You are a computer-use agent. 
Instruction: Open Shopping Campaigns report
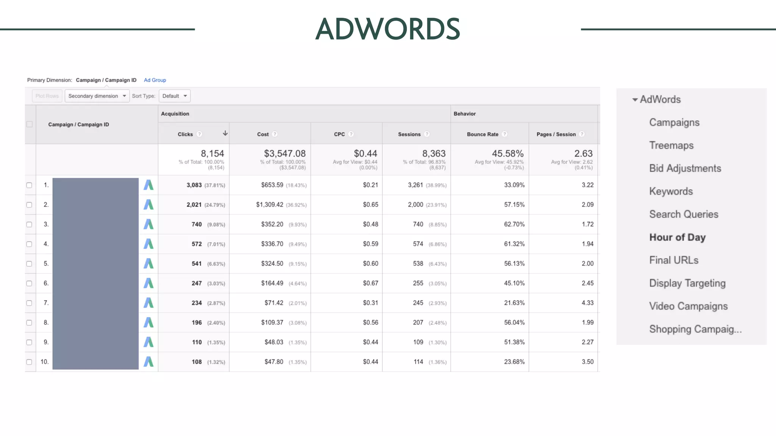[x=695, y=329]
